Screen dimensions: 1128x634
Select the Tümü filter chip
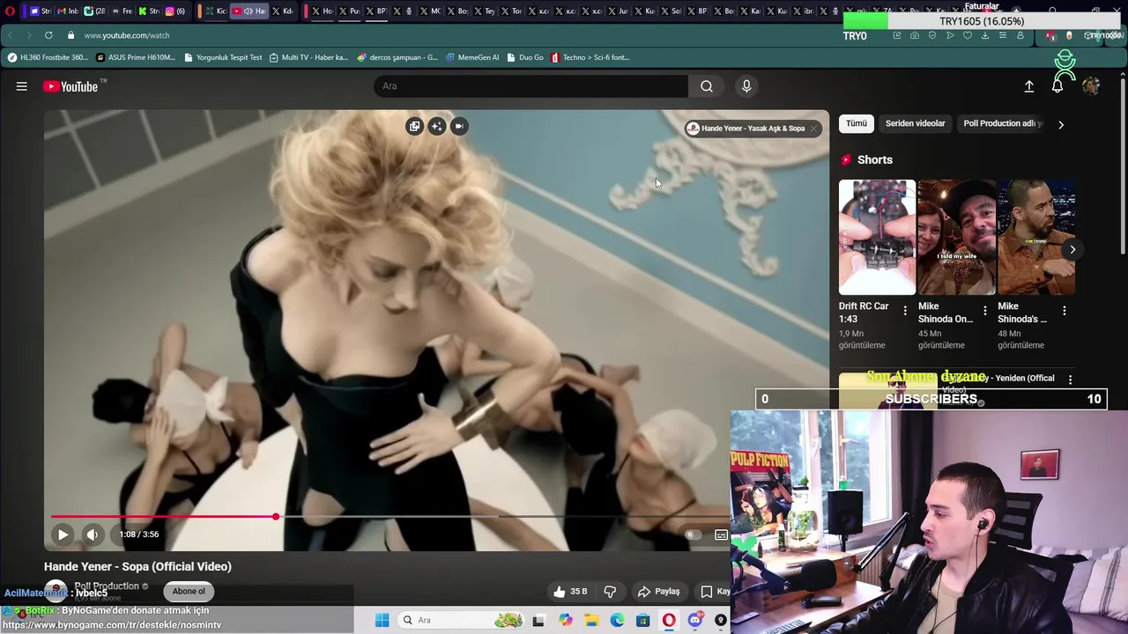click(x=857, y=124)
